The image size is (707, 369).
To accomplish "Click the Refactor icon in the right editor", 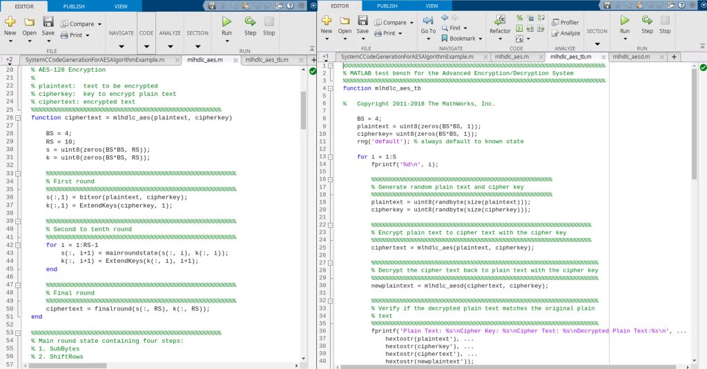I will tap(500, 20).
